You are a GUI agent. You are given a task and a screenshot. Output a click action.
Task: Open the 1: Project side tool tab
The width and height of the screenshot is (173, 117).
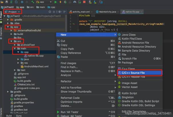pos(1,17)
